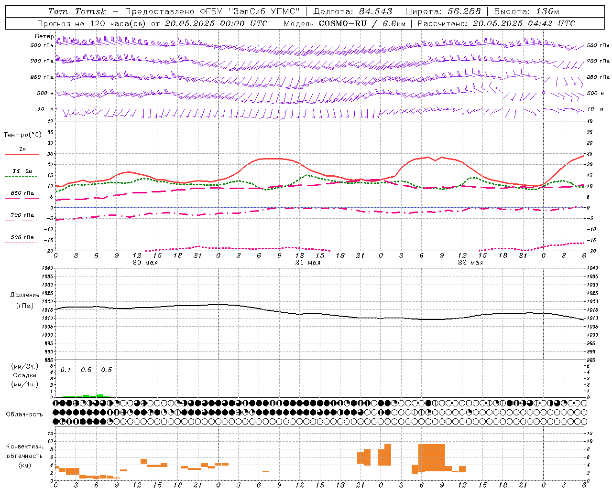Select the Прогноз на 120 часа(ов) text
The image size is (612, 489).
tap(92, 23)
